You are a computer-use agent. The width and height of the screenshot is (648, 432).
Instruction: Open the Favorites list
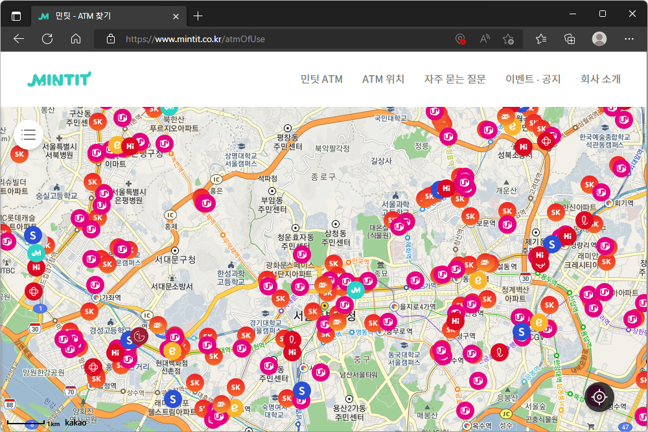[x=541, y=39]
